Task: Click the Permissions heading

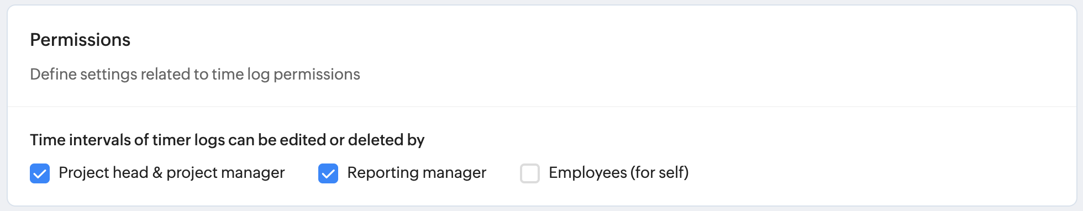Action: 80,40
